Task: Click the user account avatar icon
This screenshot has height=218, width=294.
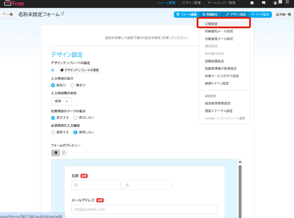Action: tap(275, 3)
